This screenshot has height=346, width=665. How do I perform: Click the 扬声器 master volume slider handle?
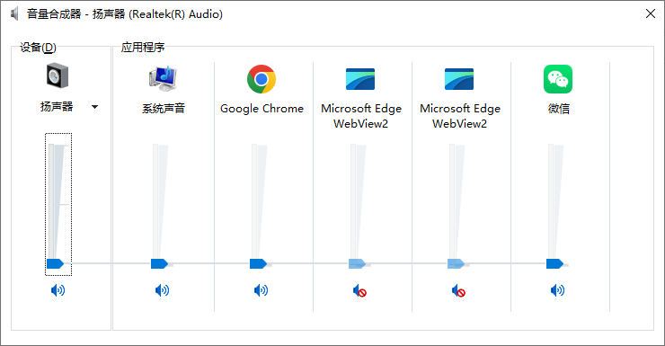tap(55, 263)
